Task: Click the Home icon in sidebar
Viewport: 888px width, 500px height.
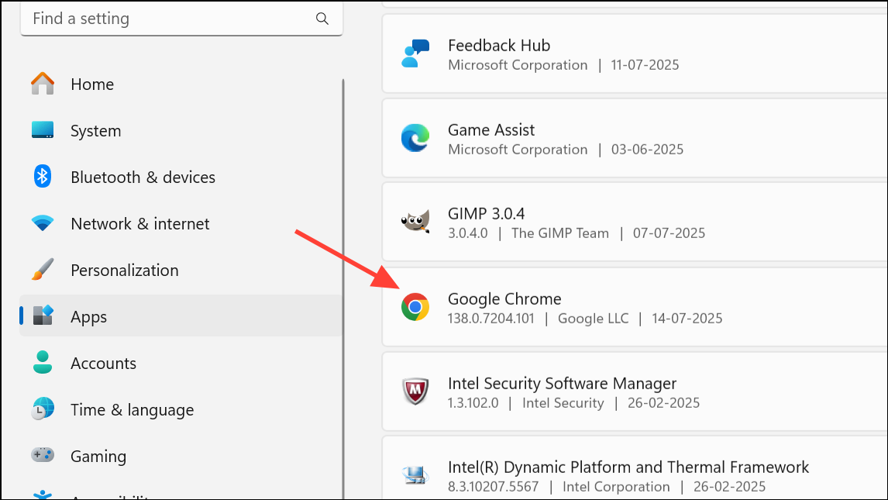Action: click(x=43, y=84)
